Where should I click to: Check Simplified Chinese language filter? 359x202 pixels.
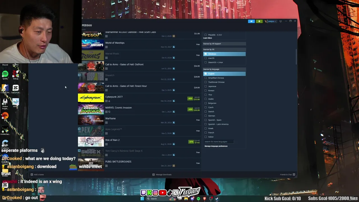pos(206,78)
